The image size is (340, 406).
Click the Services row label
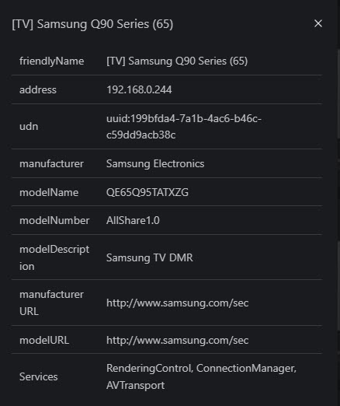(39, 376)
